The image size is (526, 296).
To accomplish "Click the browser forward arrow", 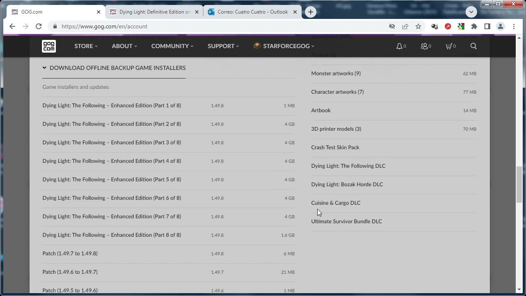I will point(25,26).
